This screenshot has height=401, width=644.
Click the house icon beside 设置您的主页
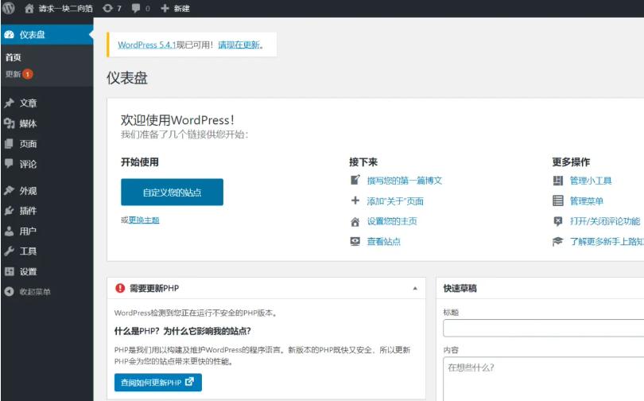[355, 222]
